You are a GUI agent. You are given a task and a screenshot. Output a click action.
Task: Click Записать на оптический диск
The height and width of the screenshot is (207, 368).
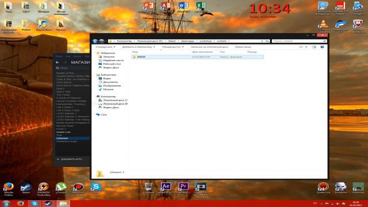[x=209, y=47]
